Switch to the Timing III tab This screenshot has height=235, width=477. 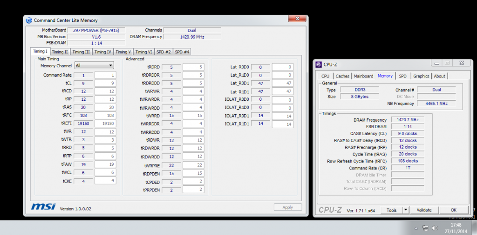click(x=81, y=52)
